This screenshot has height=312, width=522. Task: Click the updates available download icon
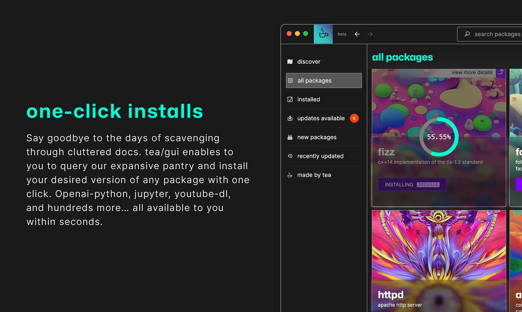point(290,118)
